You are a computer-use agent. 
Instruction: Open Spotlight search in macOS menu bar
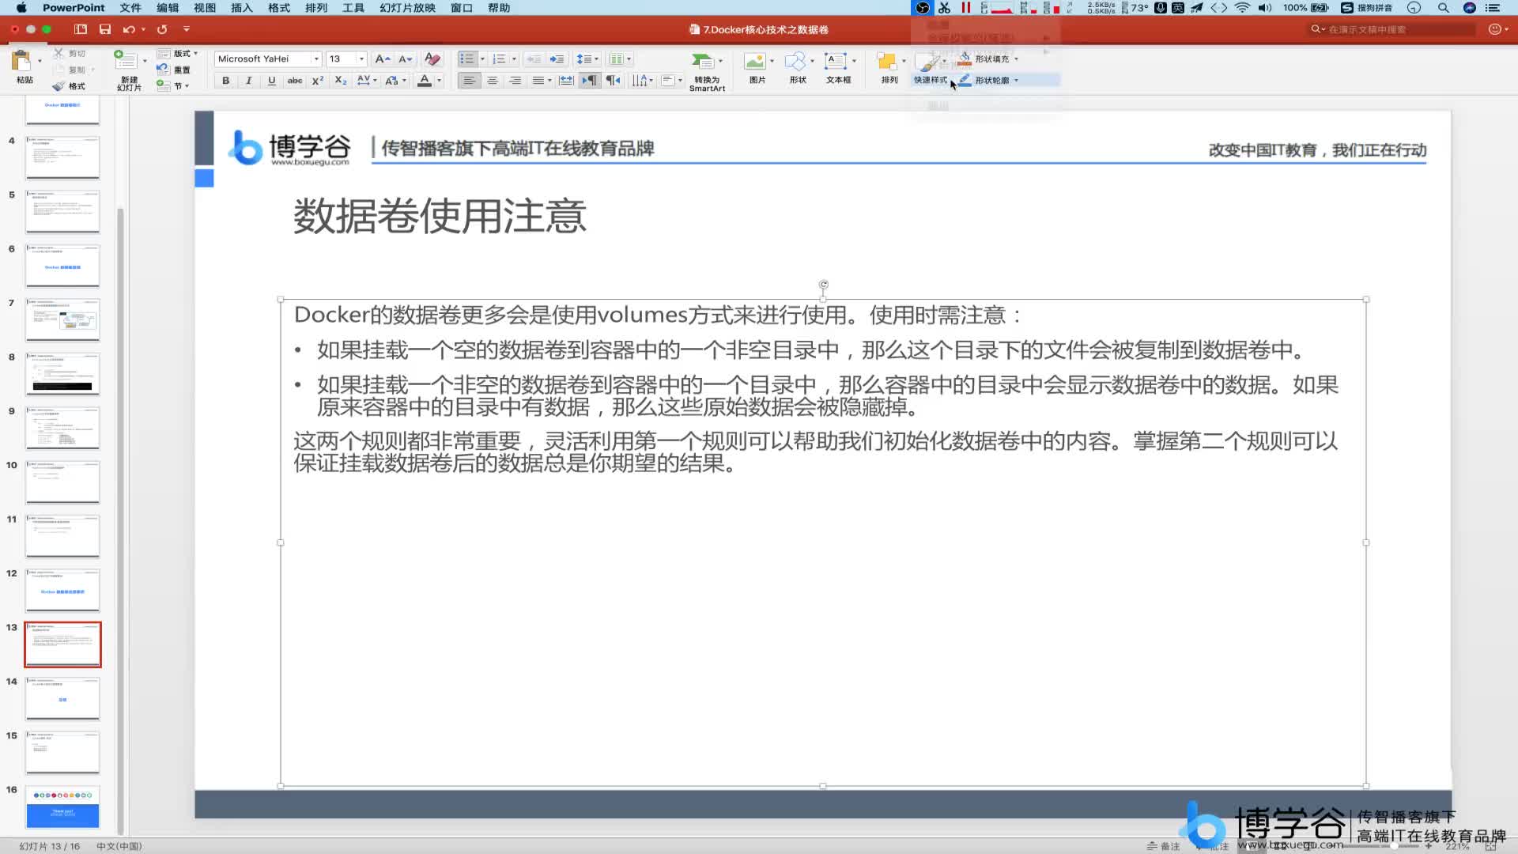pyautogui.click(x=1444, y=8)
